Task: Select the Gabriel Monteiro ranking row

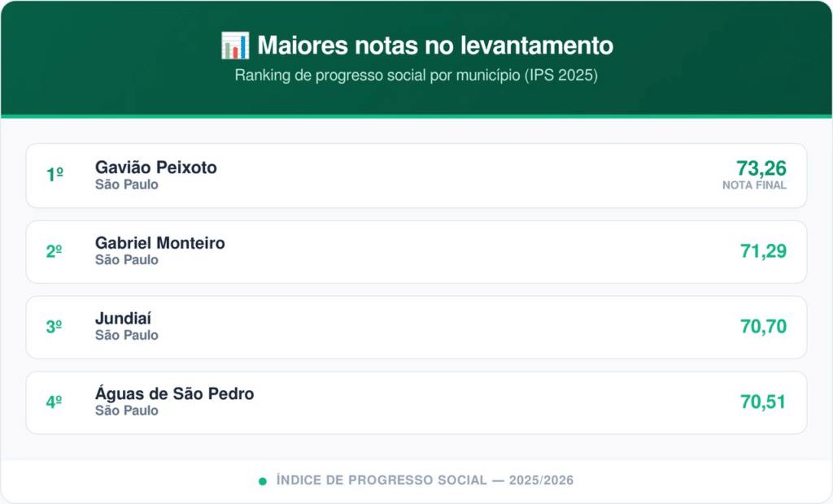Action: click(416, 251)
